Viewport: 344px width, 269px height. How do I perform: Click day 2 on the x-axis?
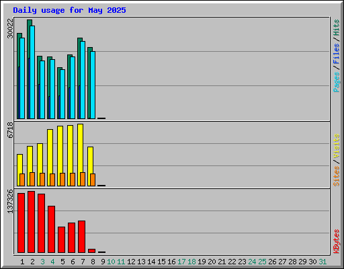click(32, 262)
